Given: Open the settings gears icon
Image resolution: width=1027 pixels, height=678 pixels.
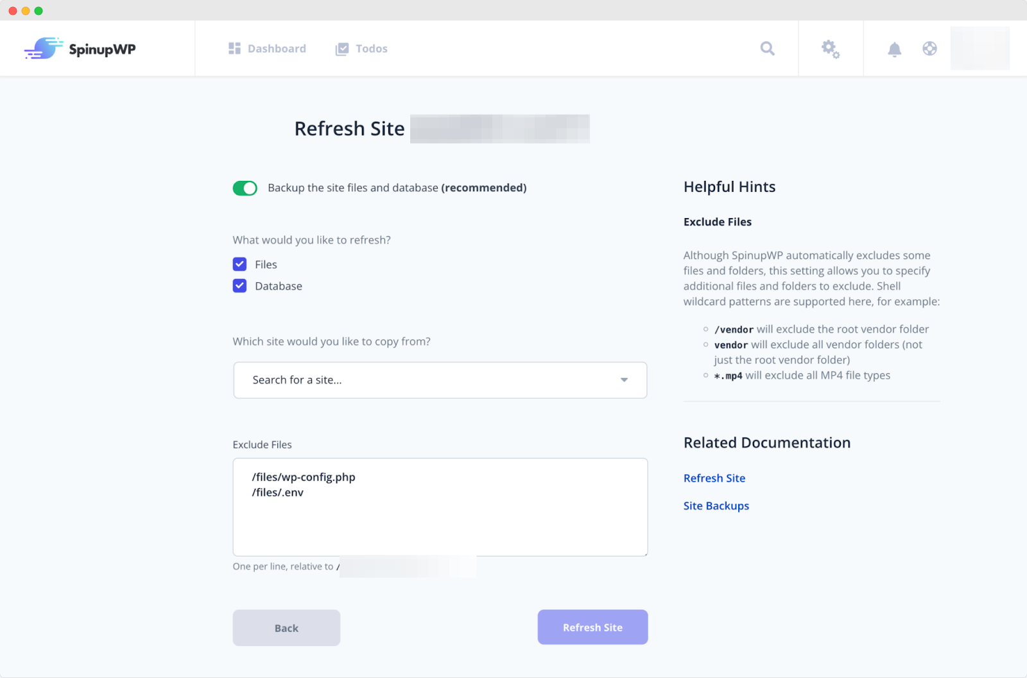Looking at the screenshot, I should click(831, 49).
